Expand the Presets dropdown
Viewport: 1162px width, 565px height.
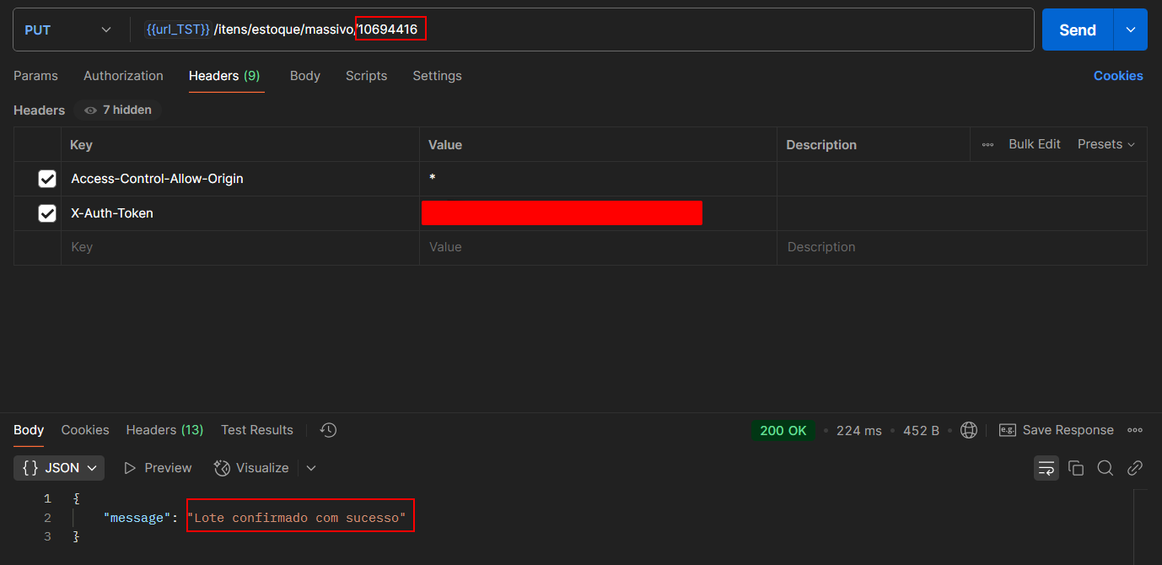click(x=1106, y=144)
